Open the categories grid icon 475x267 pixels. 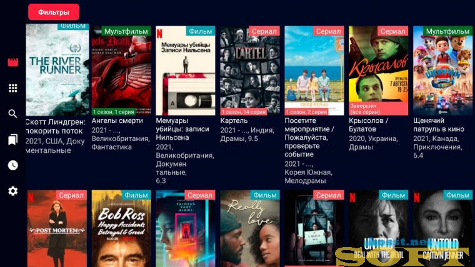pos(12,88)
